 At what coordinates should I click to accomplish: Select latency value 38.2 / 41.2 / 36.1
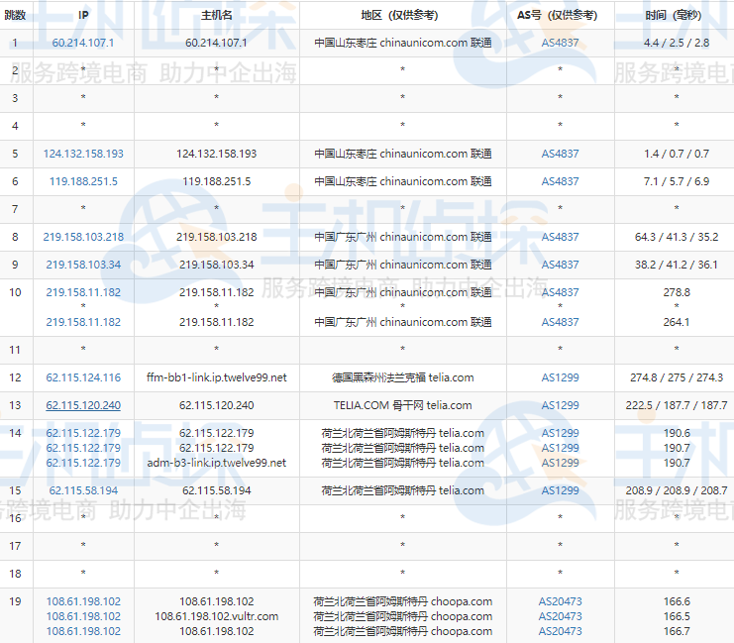click(677, 265)
